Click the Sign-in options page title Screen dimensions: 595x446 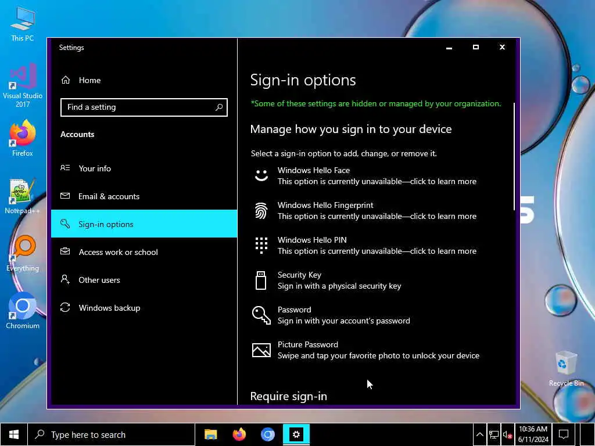click(303, 80)
